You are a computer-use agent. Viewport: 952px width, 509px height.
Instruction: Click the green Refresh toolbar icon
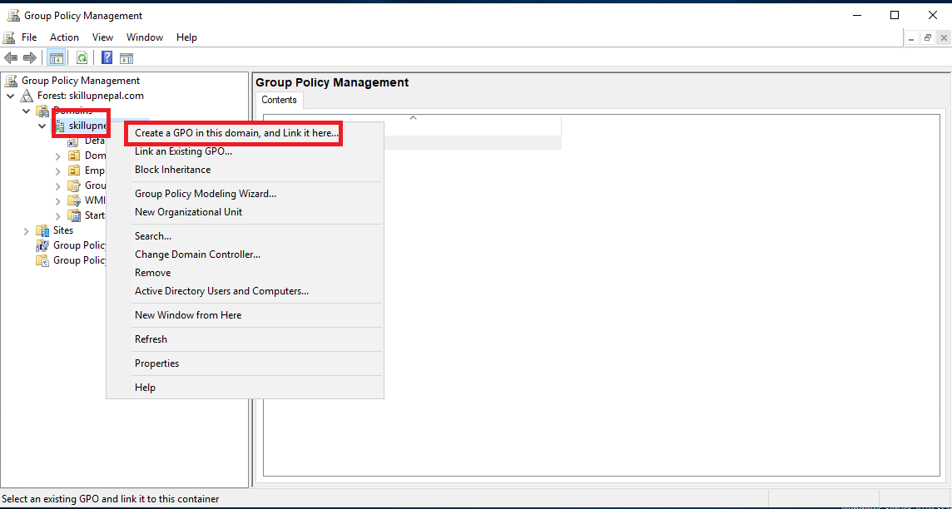[82, 58]
